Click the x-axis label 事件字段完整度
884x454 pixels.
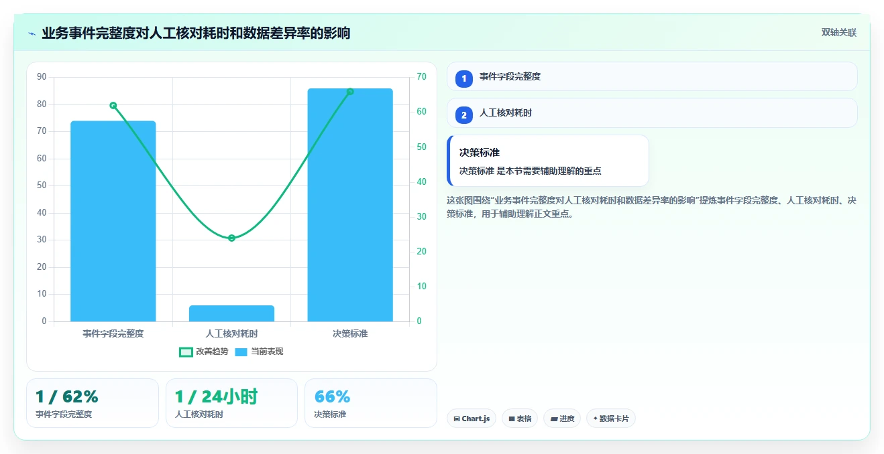[x=113, y=333]
